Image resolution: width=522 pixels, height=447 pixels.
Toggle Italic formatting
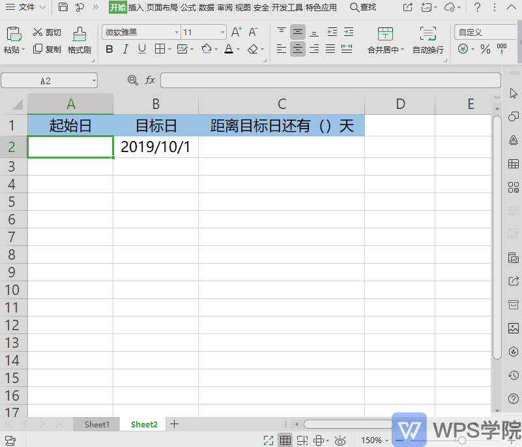click(x=126, y=50)
